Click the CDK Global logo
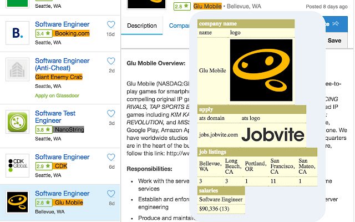Viewport: 355px width, 222px height. pyautogui.click(x=17, y=165)
